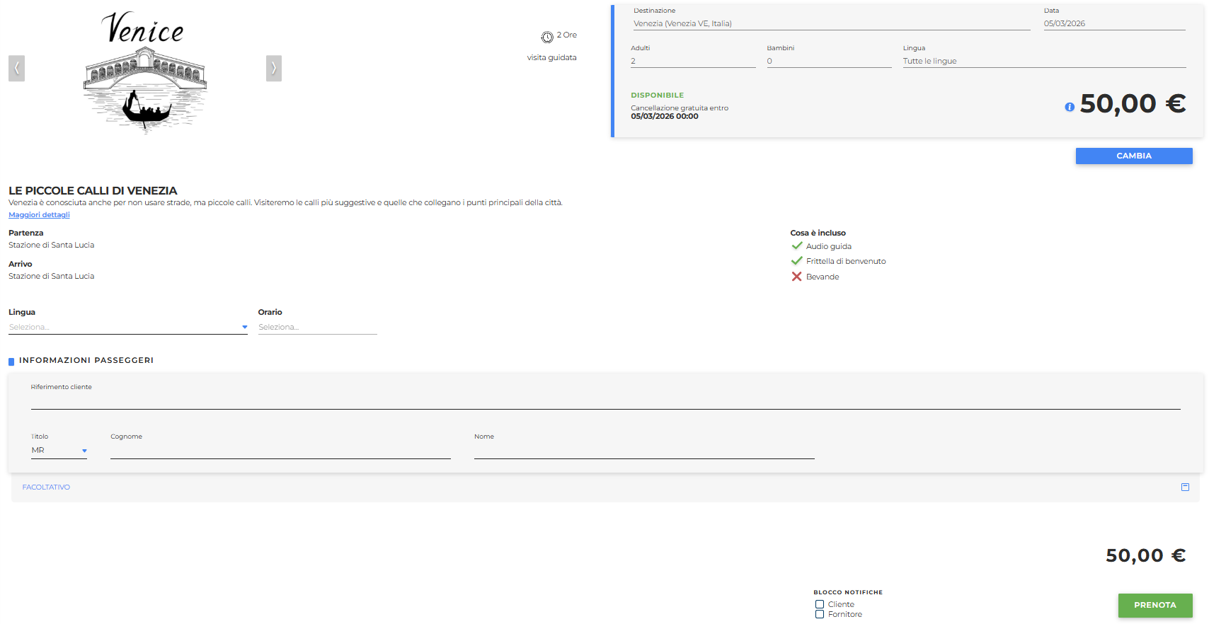Screen dimensions: 1209x624
Task: Click the red cross beside Bevande
Action: point(796,277)
